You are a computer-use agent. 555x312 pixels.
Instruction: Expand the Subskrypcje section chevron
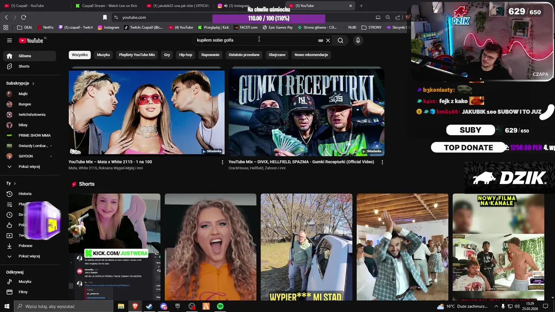33,83
